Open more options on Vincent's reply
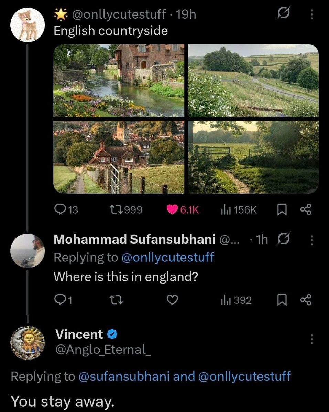The width and height of the screenshot is (329, 412). pyautogui.click(x=312, y=339)
